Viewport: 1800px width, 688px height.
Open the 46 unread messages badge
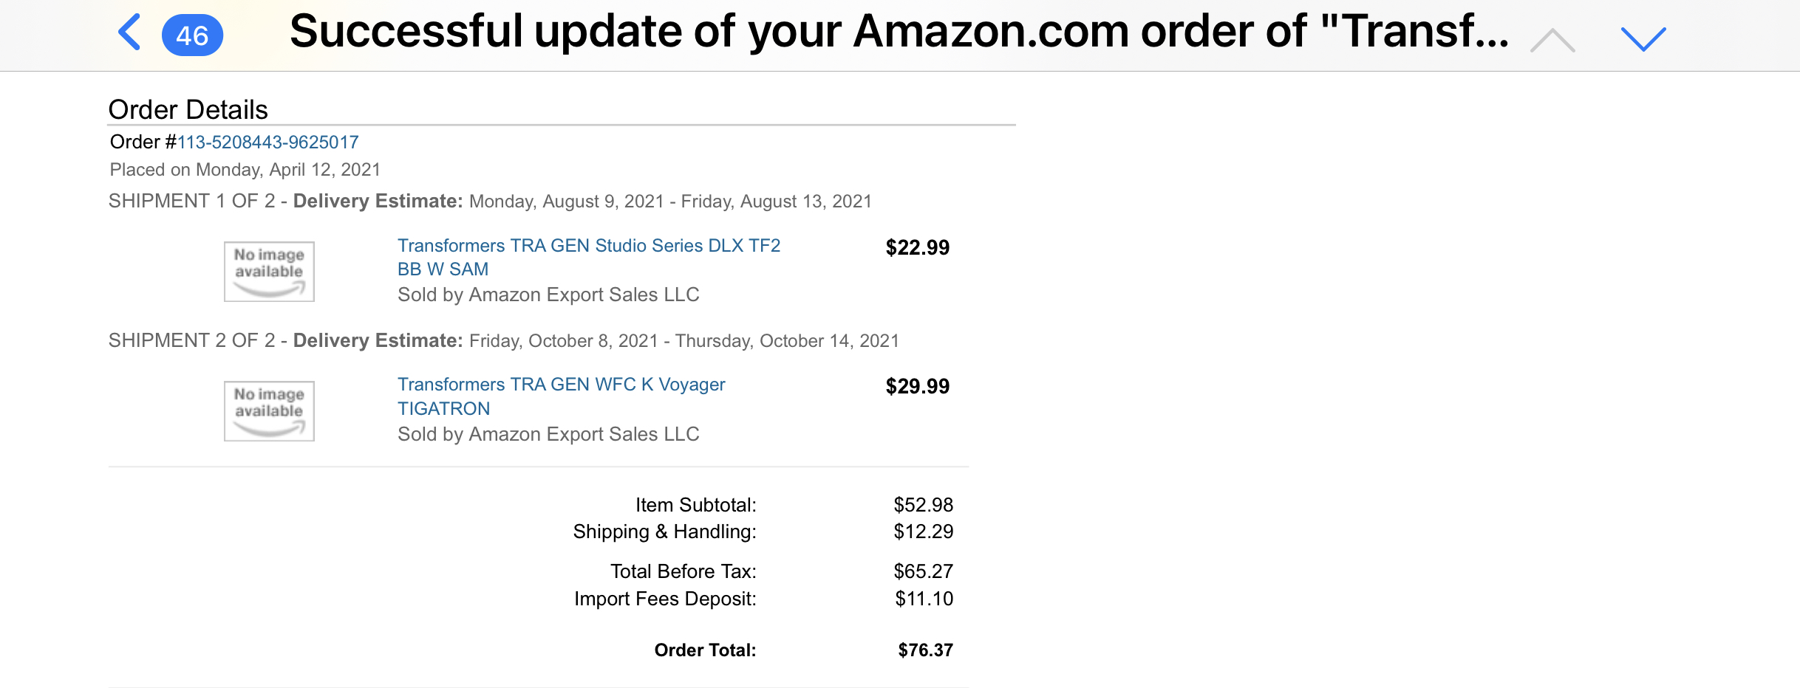[192, 35]
